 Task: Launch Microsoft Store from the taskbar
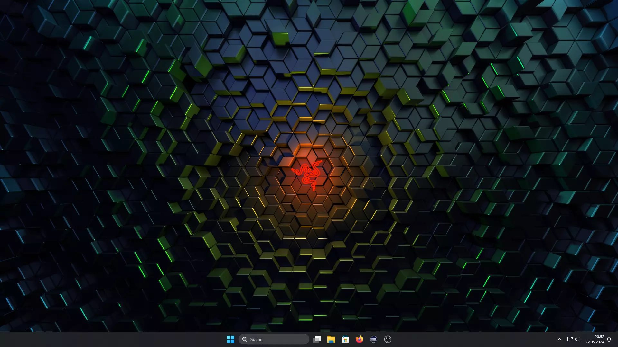[345, 339]
